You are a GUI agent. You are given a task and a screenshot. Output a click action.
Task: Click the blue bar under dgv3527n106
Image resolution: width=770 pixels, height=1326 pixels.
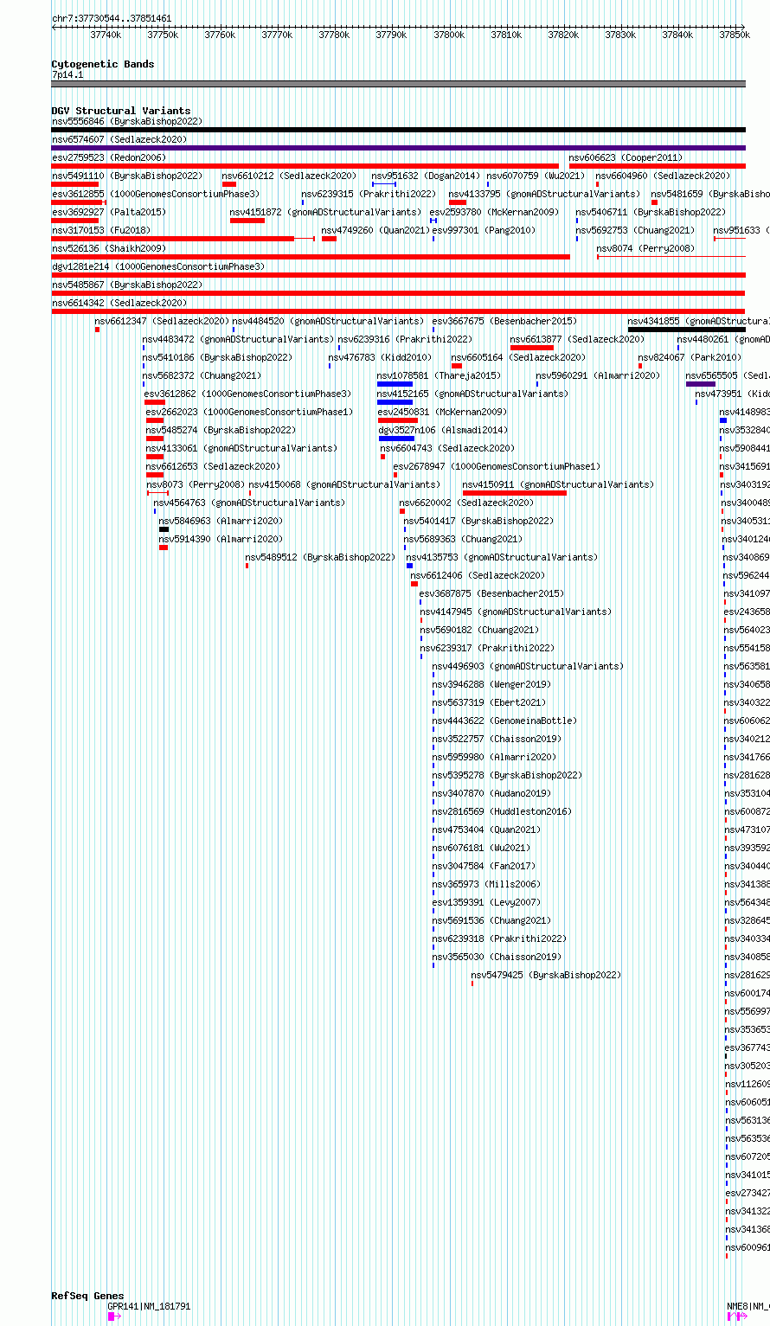coord(396,439)
